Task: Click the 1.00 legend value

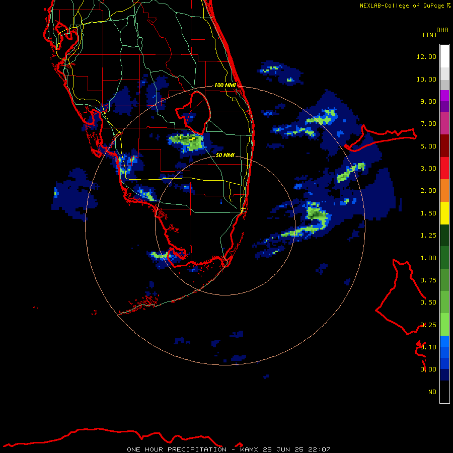Action: (x=428, y=258)
